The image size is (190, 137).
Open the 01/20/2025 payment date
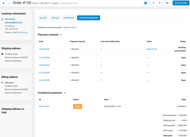pos(44,73)
